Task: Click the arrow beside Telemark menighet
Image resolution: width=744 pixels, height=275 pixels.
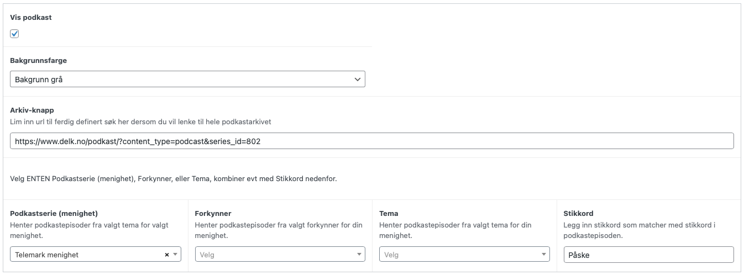Action: (x=175, y=255)
